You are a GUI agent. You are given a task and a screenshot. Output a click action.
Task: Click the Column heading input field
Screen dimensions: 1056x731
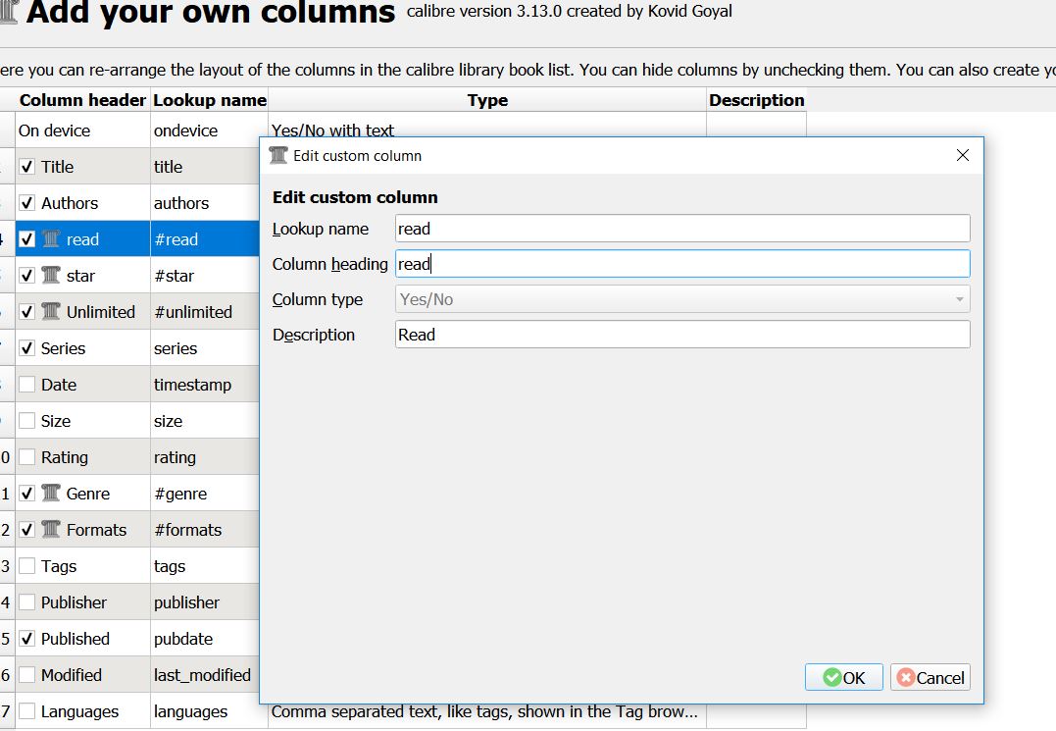(x=682, y=263)
